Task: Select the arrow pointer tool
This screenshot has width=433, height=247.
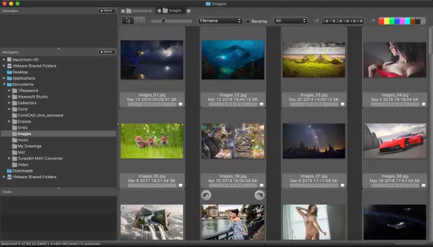Action: coord(128,21)
